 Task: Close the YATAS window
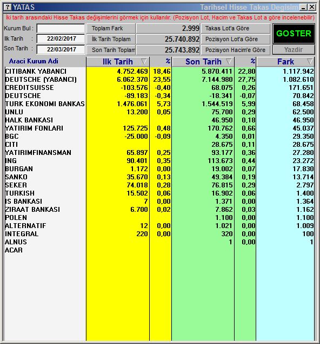click(312, 7)
